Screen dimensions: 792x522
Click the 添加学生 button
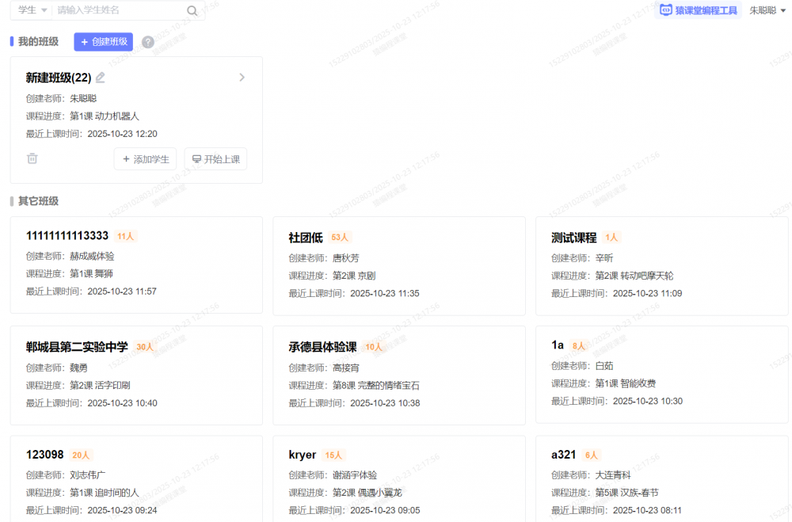(x=145, y=159)
